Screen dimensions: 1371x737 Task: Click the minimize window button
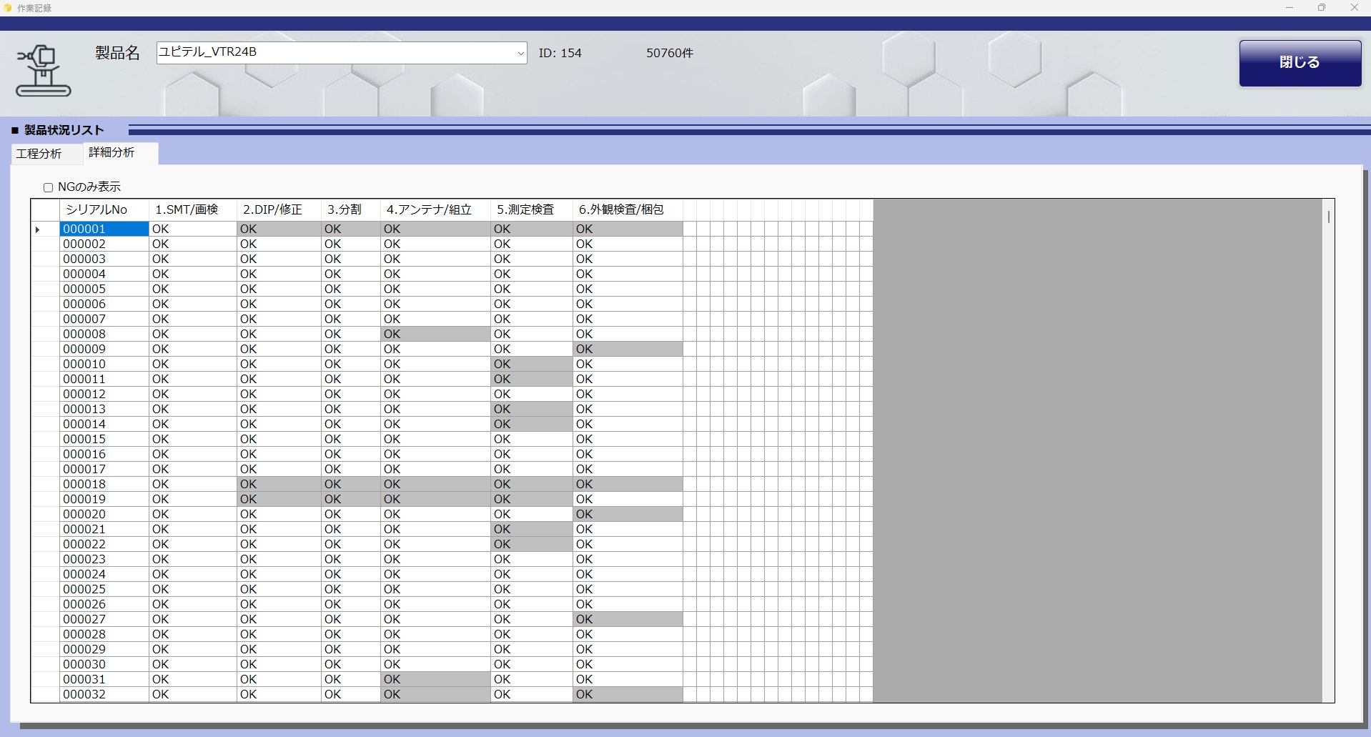point(1290,8)
